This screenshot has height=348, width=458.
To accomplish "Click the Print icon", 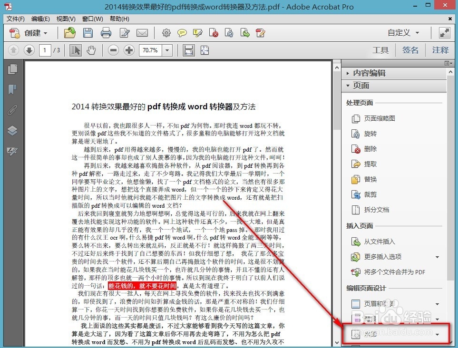I will click(106, 33).
